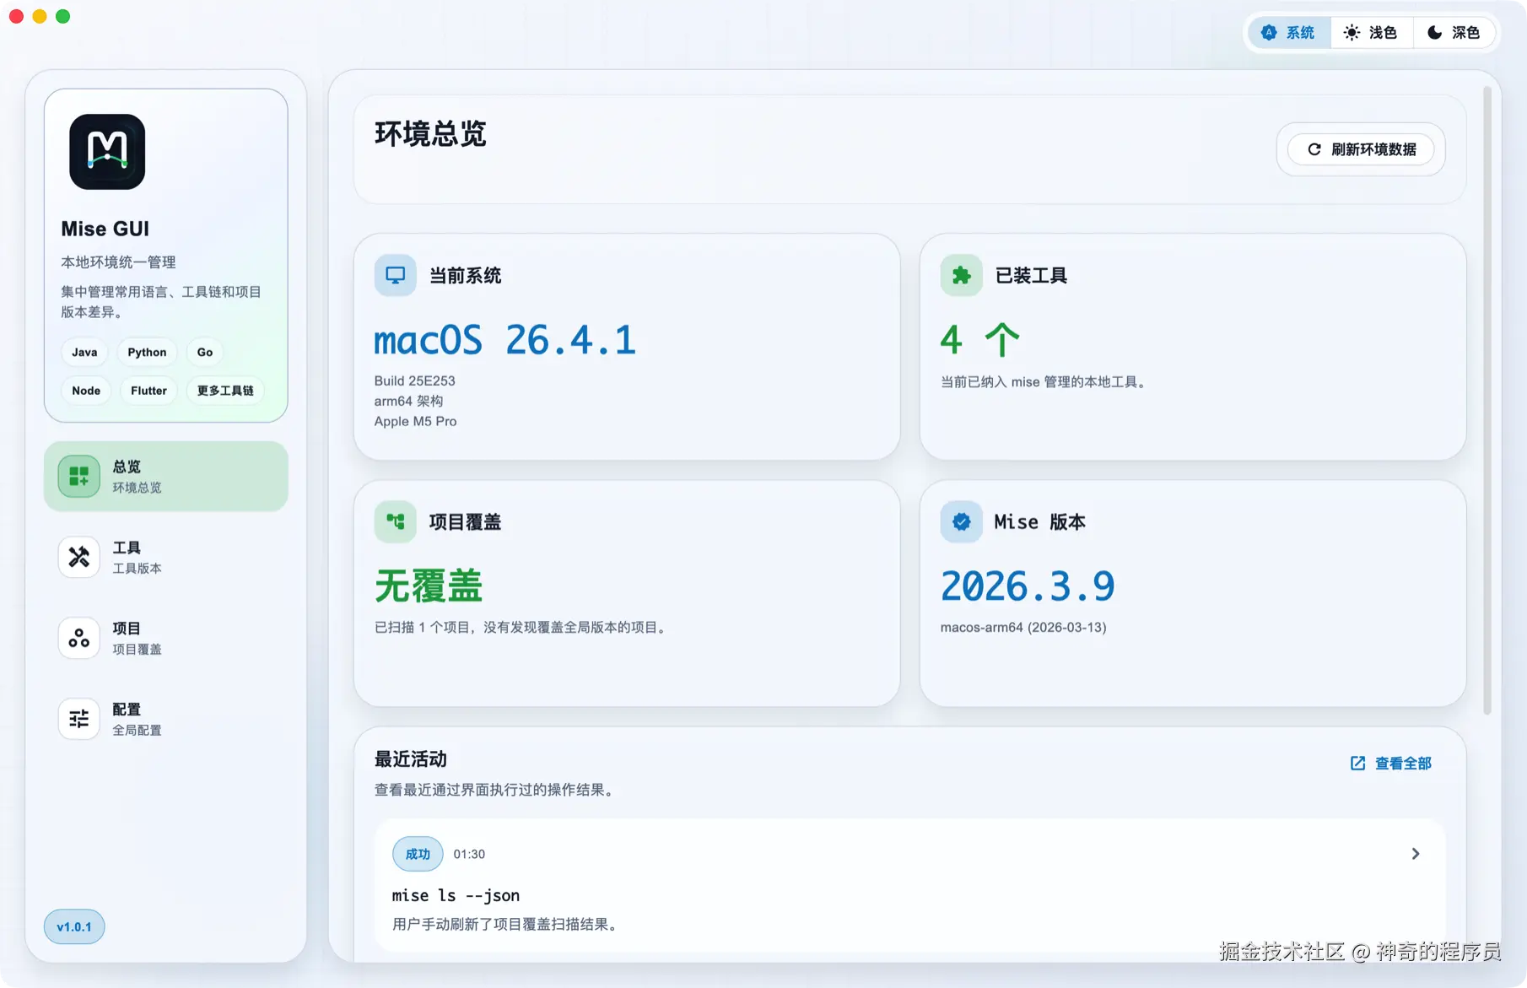Image resolution: width=1527 pixels, height=988 pixels.
Task: Click 已扫描 1 个项目 description text
Action: click(x=522, y=627)
